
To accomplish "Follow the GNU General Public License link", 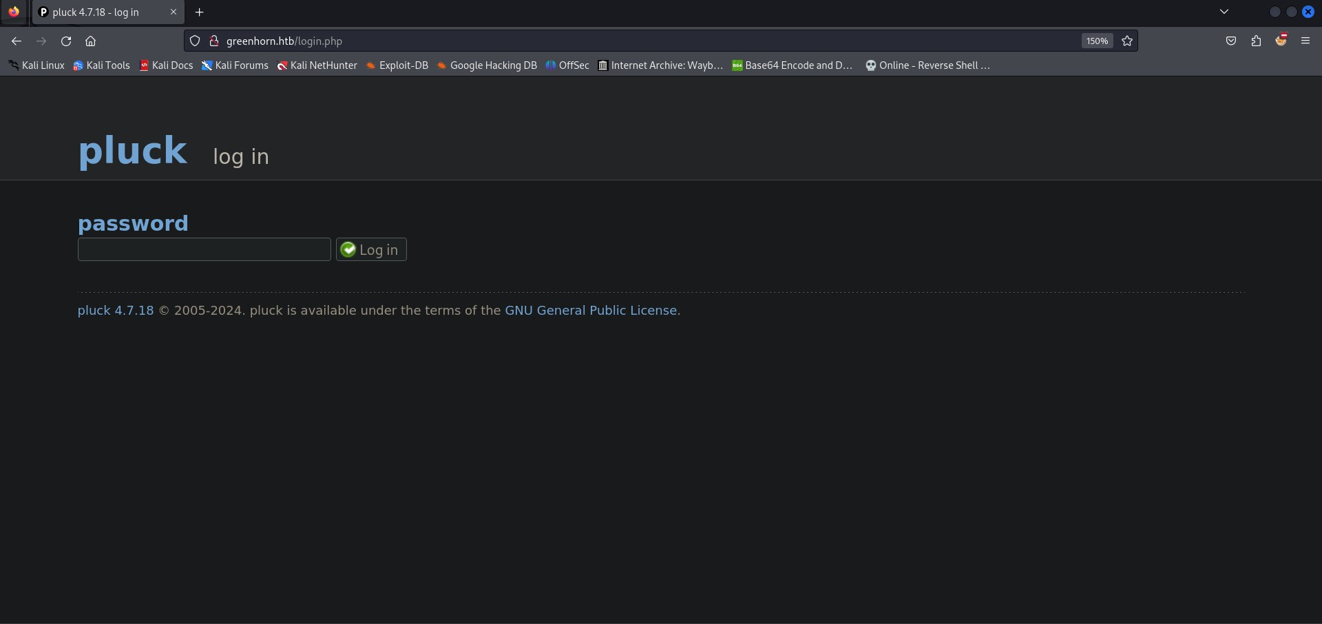I will point(591,311).
